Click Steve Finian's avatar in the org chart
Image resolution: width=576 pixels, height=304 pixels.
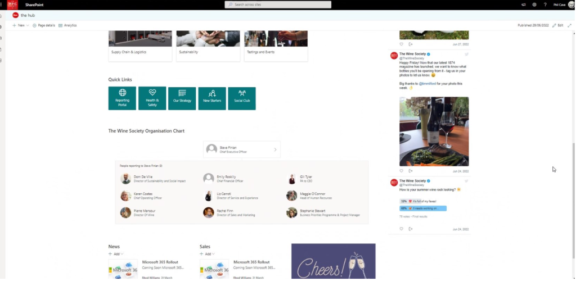(211, 149)
